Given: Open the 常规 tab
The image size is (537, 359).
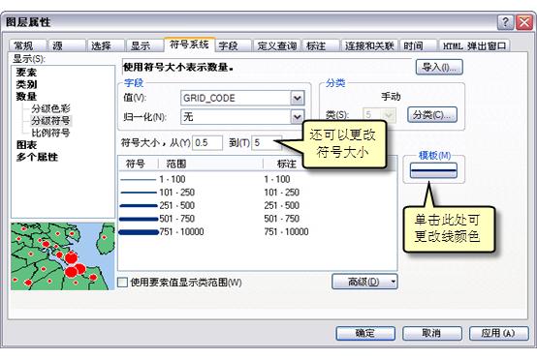Looking at the screenshot, I should click(27, 45).
